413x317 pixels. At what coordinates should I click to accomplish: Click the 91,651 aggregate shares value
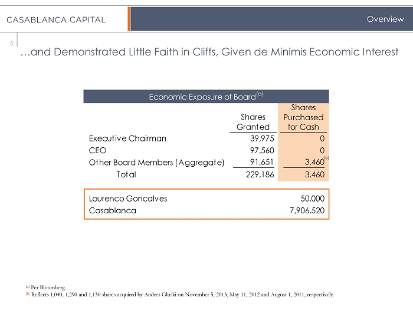coord(261,162)
